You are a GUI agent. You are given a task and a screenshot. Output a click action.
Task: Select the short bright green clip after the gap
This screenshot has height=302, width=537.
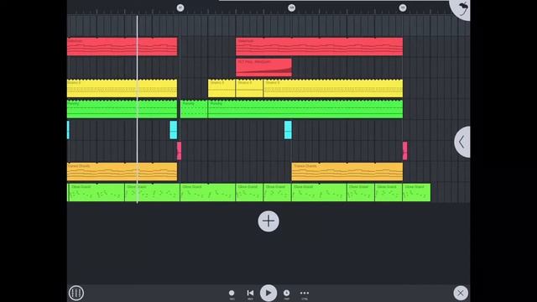[x=194, y=109]
